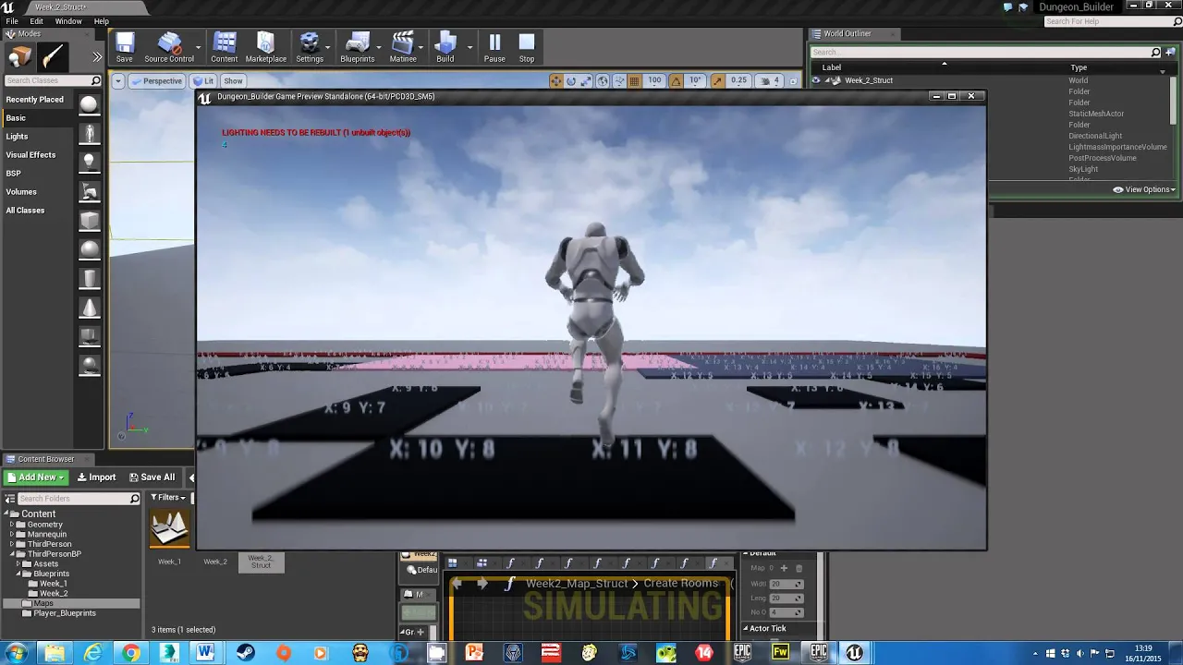Click the blueprint graph back arrow
Screen dimensions: 1183x665
click(x=457, y=584)
